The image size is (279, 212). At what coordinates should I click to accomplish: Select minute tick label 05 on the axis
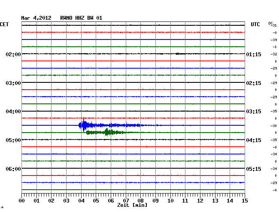pyautogui.click(x=96, y=201)
